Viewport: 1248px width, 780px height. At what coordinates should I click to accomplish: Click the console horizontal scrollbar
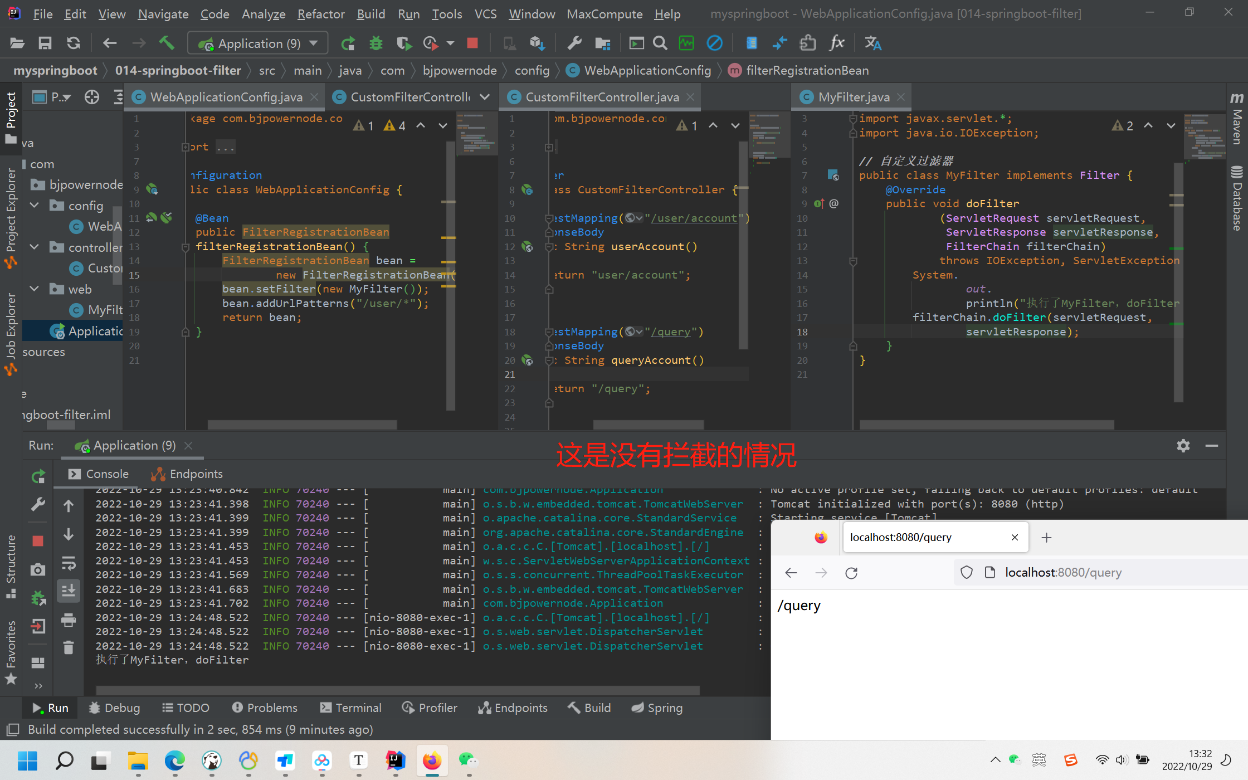pos(398,690)
